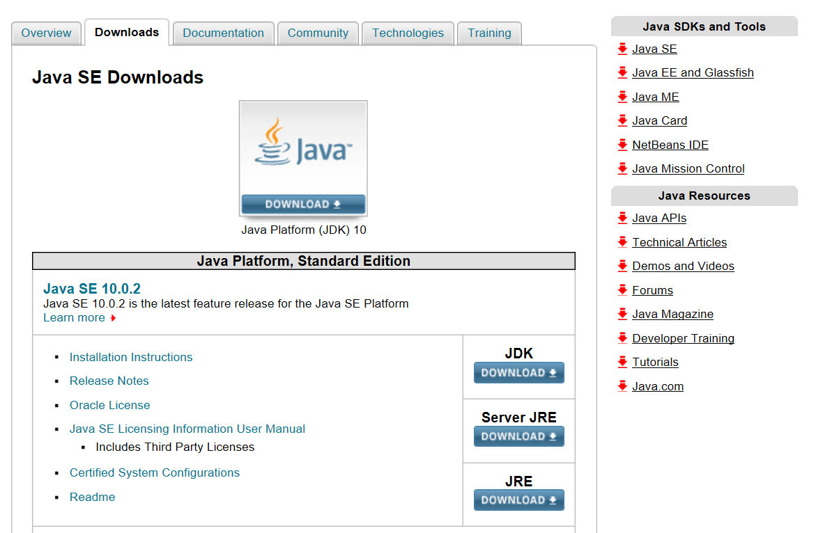Click the Learn more link
816x533 pixels.
click(x=74, y=318)
